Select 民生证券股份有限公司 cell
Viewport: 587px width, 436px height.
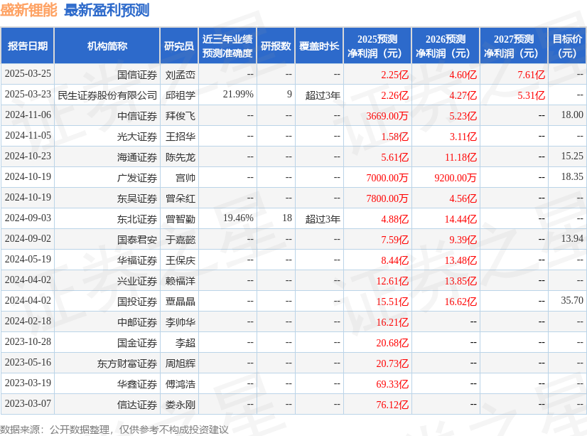(107, 95)
